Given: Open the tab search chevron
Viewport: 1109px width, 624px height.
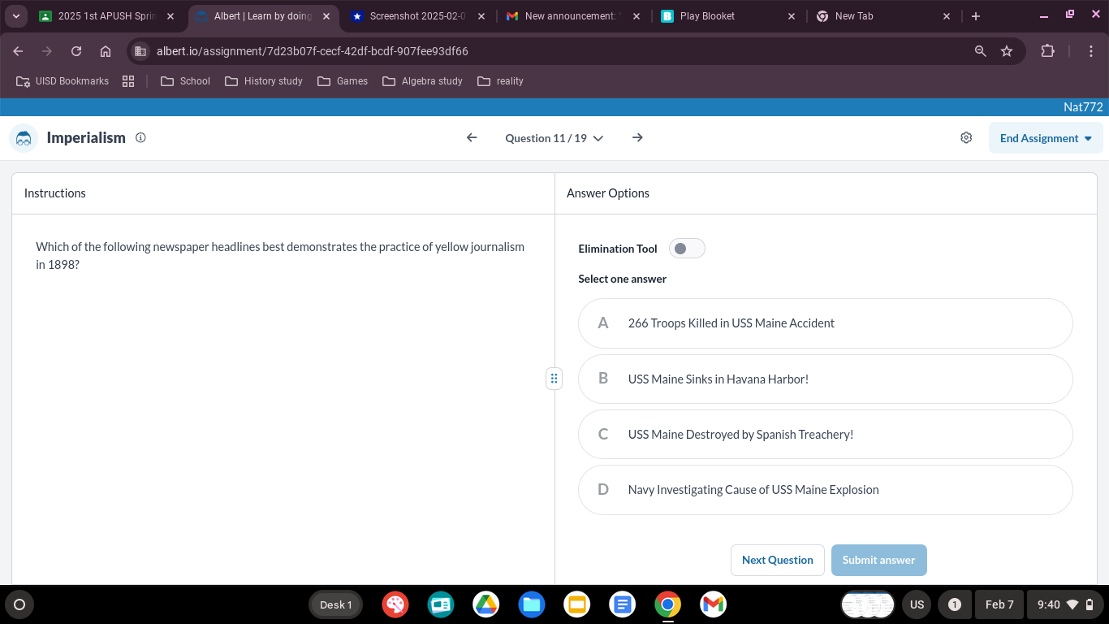Looking at the screenshot, I should point(15,16).
